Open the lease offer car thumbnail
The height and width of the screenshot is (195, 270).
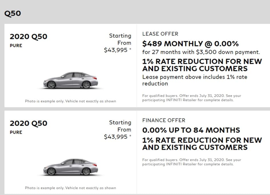coord(71,80)
